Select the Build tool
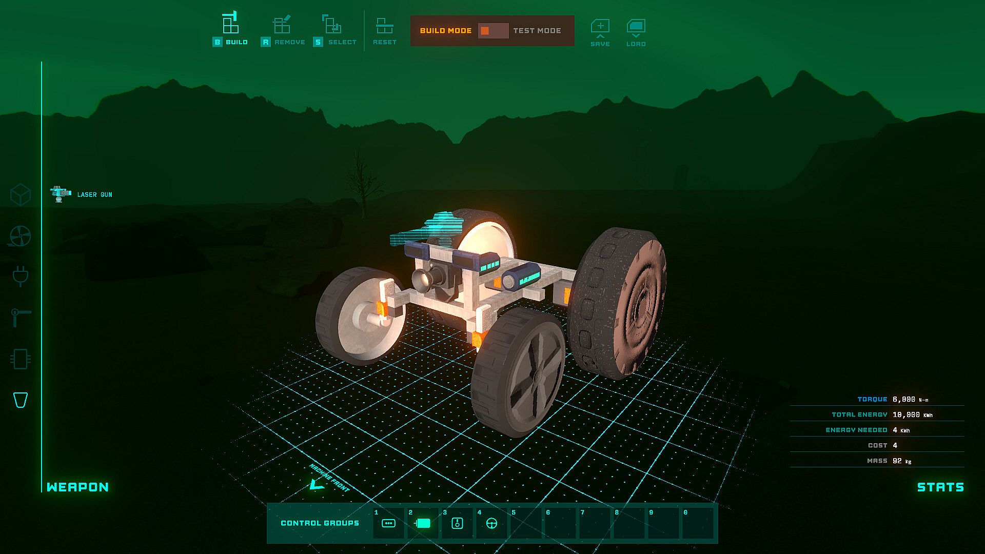Screen dimensions: 985x554 (x=230, y=30)
